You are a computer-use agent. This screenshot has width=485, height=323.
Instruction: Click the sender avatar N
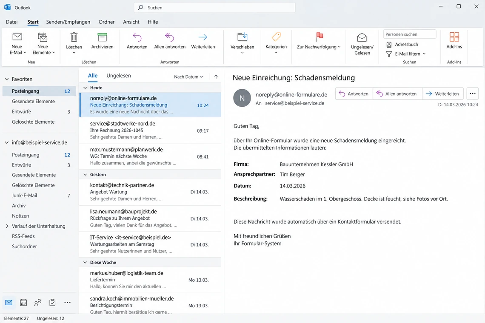coord(242,98)
